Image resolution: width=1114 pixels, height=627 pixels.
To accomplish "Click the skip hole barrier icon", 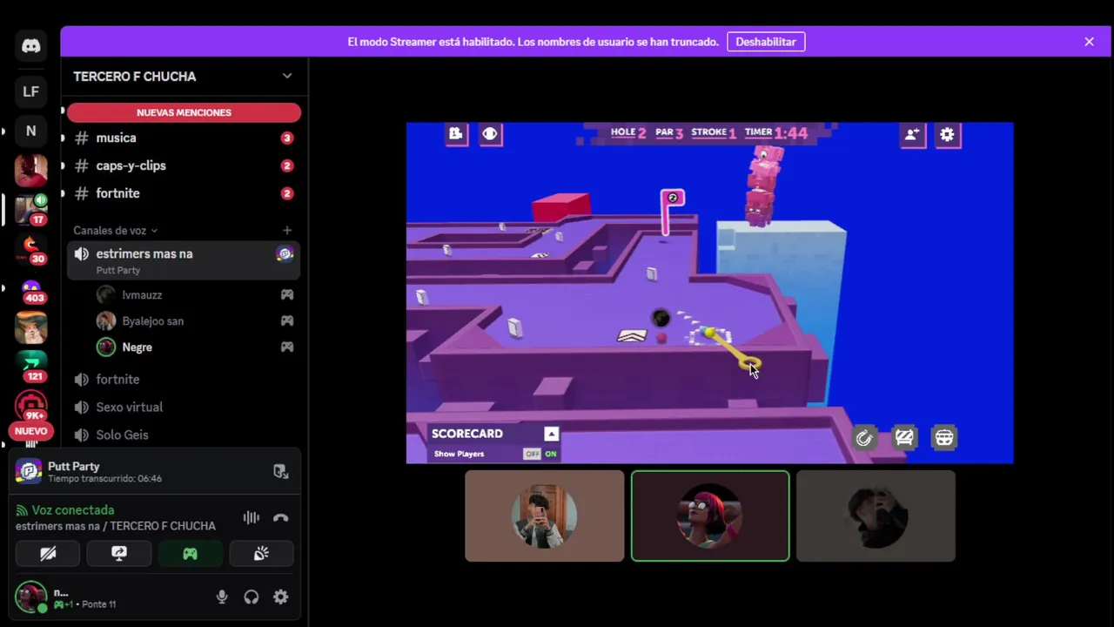I will coord(904,437).
